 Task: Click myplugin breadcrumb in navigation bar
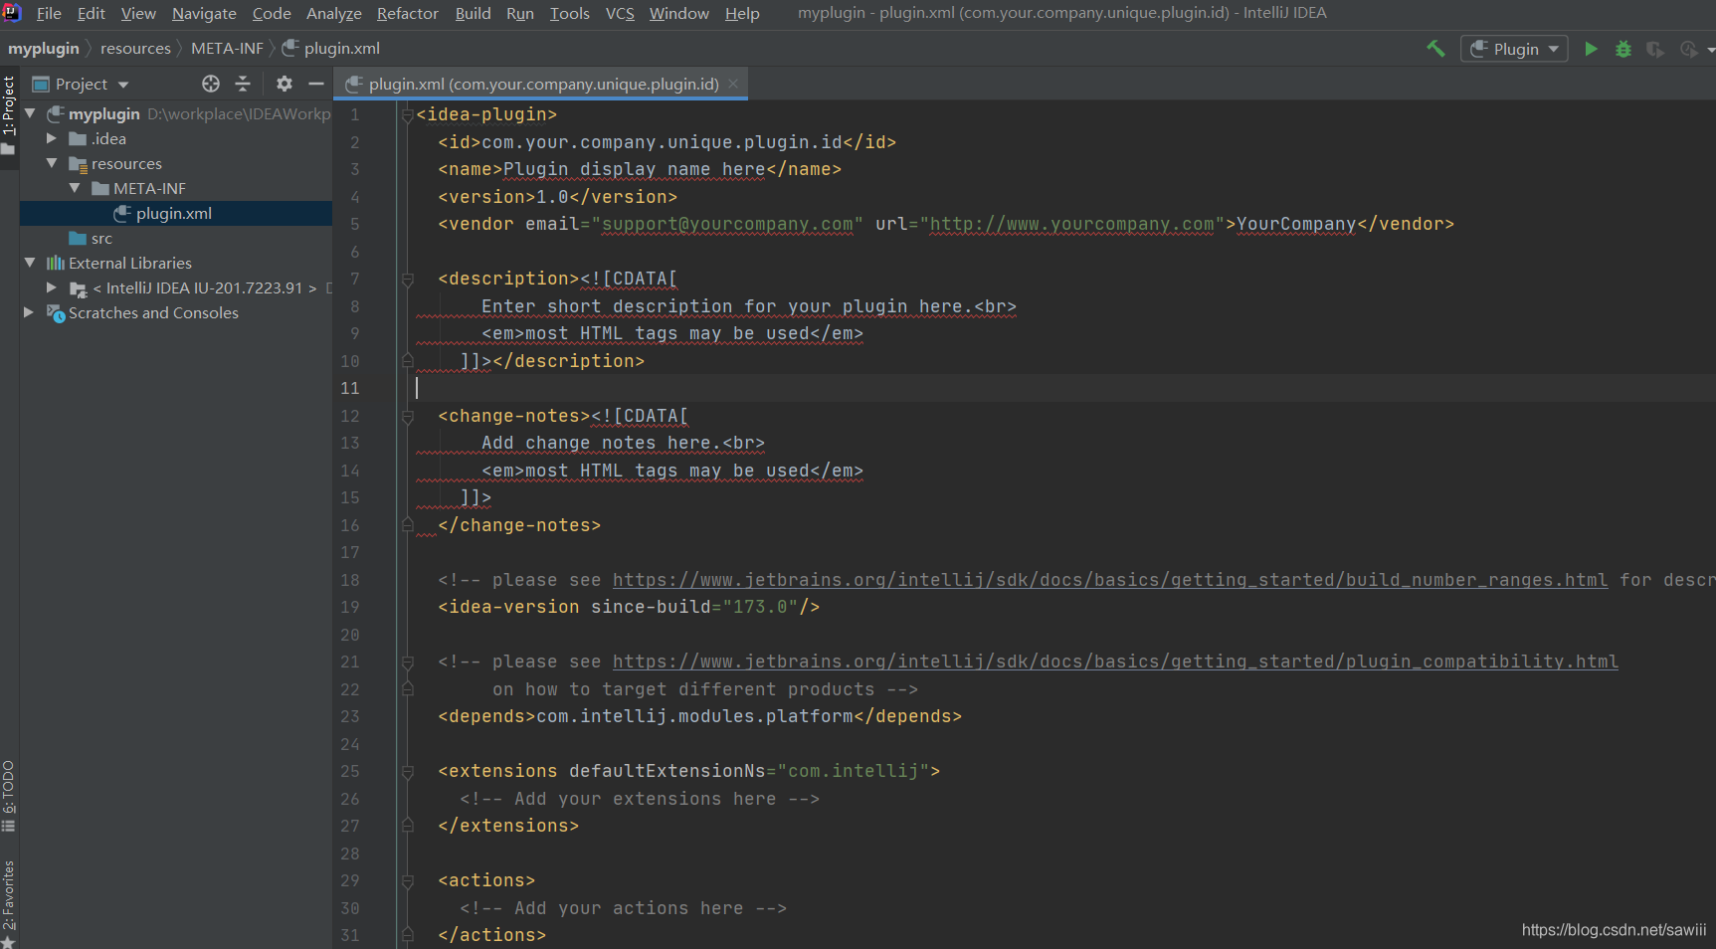point(44,48)
